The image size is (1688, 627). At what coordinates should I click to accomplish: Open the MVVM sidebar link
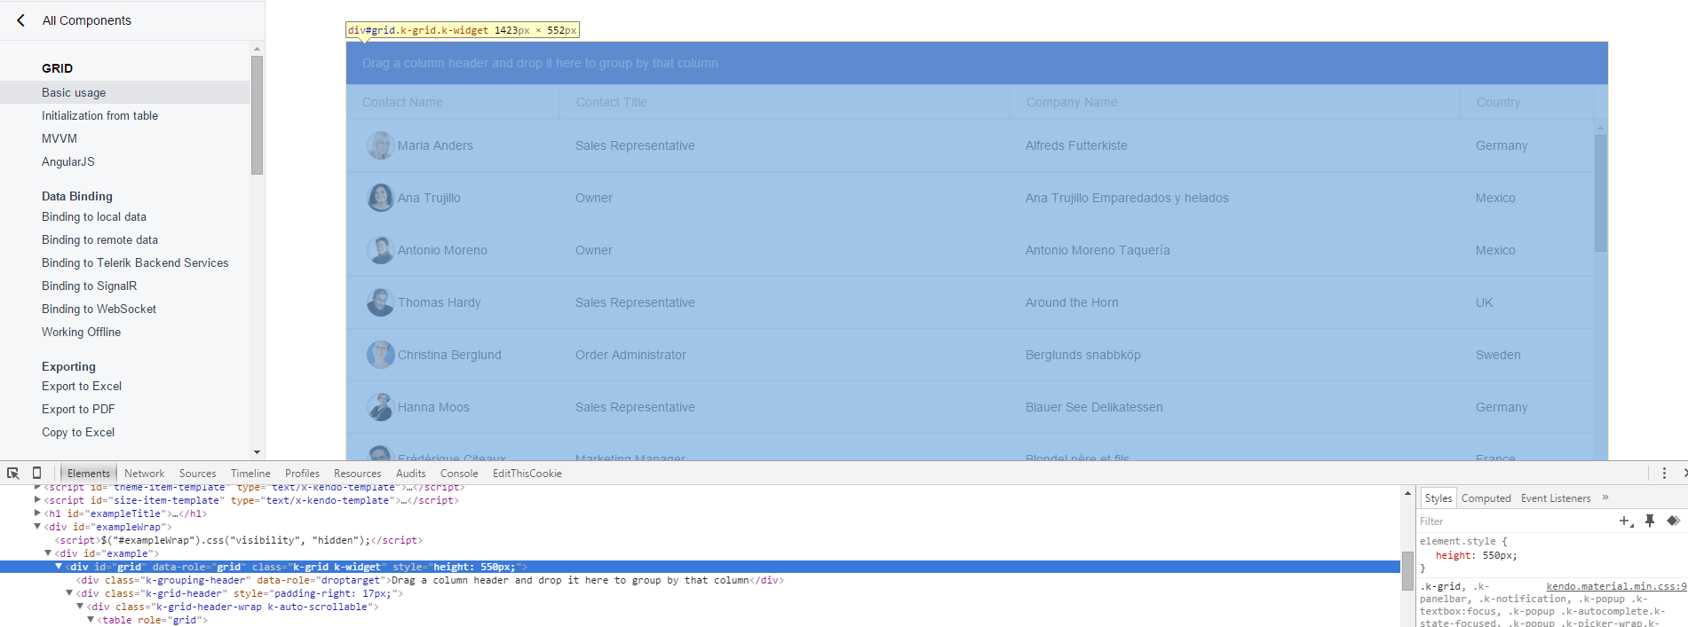click(59, 138)
